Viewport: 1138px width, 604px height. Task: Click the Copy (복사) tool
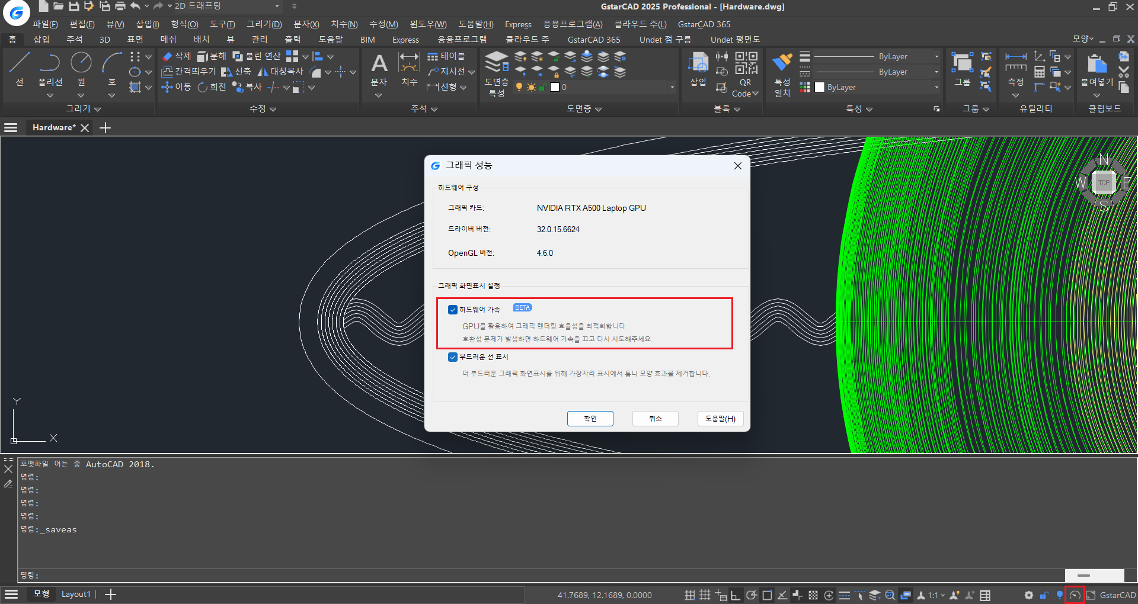(247, 87)
